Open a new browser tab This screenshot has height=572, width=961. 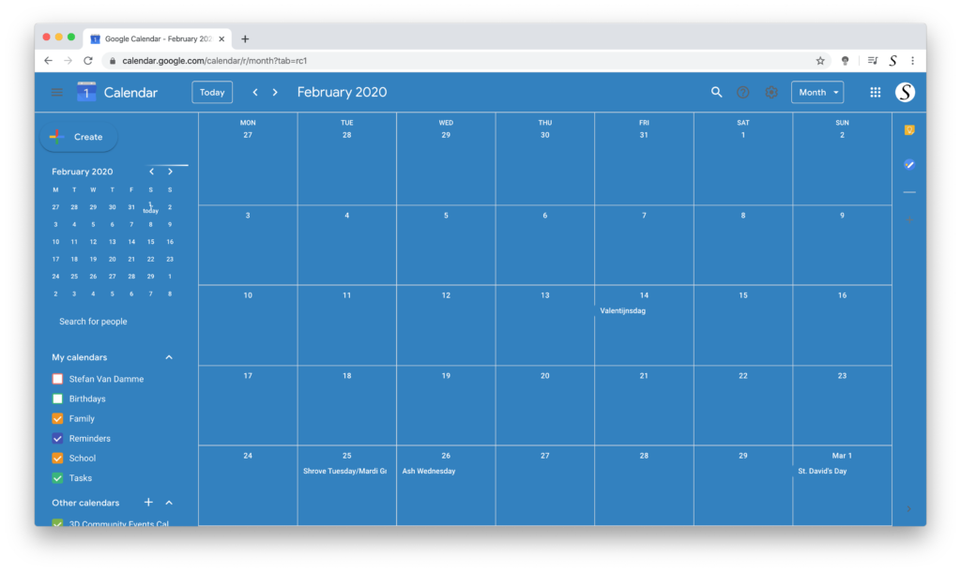(245, 38)
